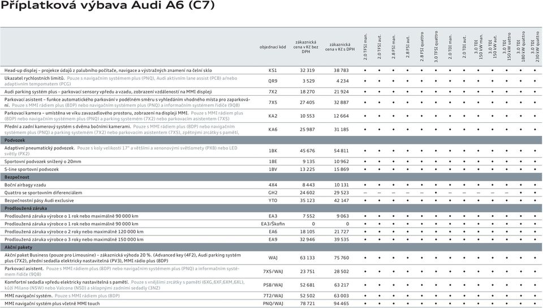Click order code QR9

(x=273, y=81)
